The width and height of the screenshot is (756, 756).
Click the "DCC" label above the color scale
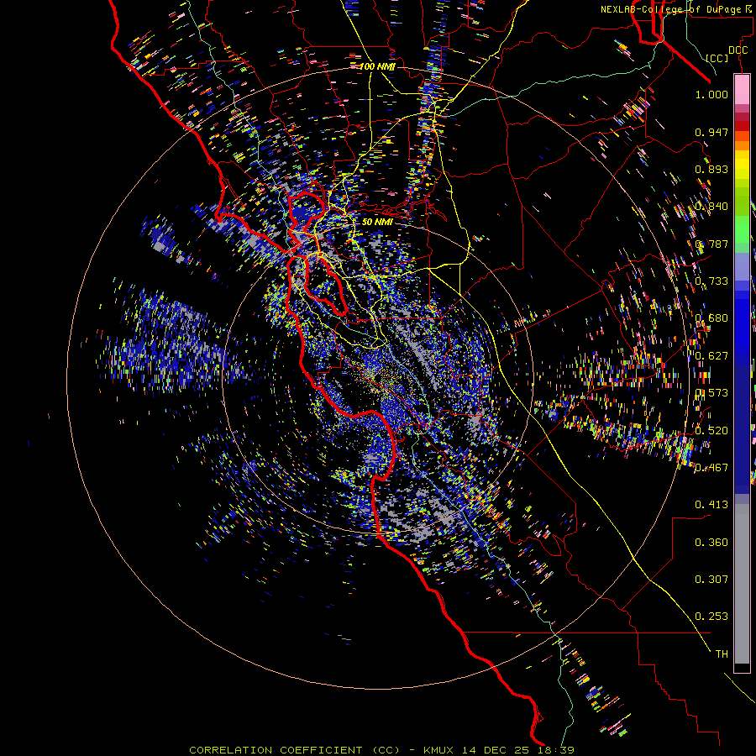pos(738,50)
